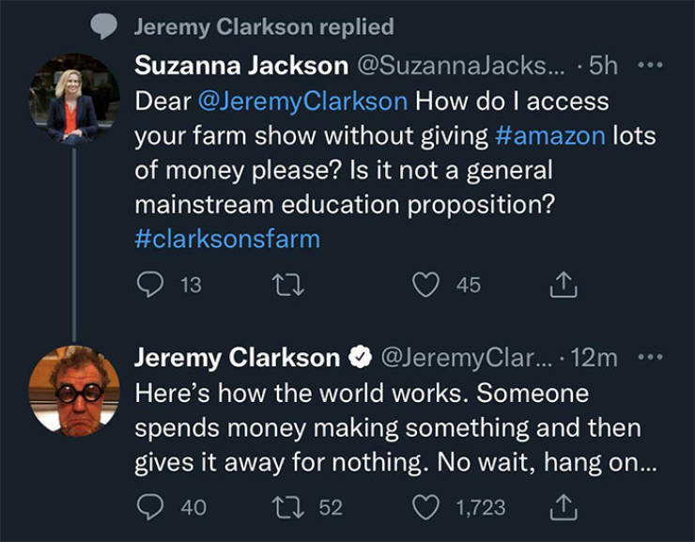Open Suzanna Jackson's profile picture
Screen dimensions: 695x542
point(74,100)
